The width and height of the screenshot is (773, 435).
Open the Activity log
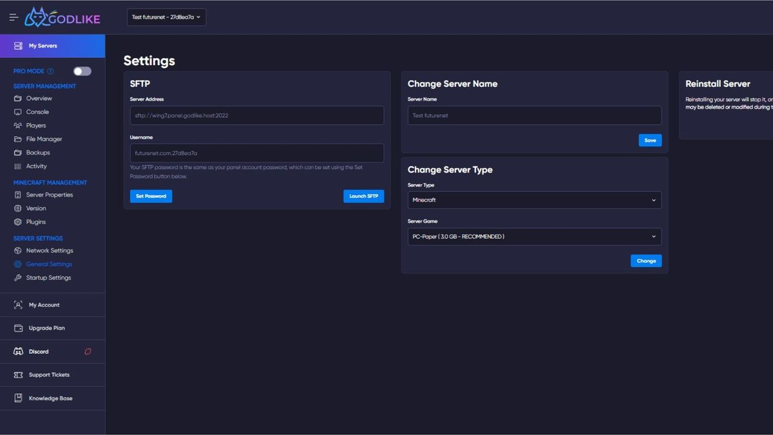(38, 166)
